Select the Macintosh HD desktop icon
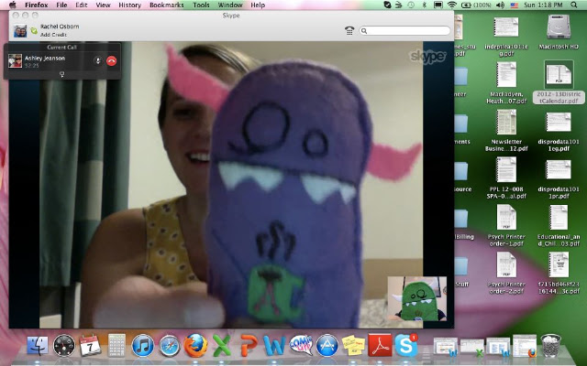 pos(559,33)
